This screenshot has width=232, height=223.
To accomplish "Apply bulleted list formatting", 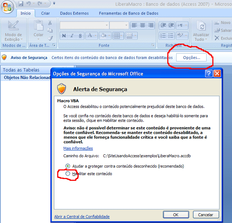I will coord(171,36).
